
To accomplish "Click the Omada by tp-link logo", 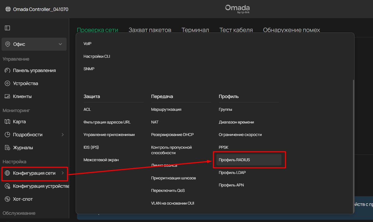I will (x=237, y=9).
